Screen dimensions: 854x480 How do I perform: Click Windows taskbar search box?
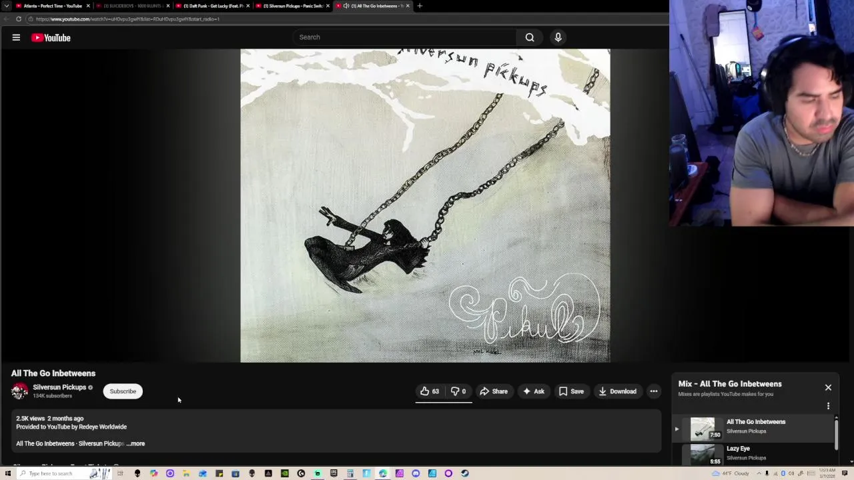(x=64, y=473)
